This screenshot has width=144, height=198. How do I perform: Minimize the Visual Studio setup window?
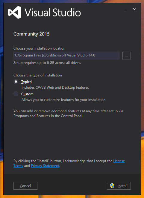tap(126, 10)
